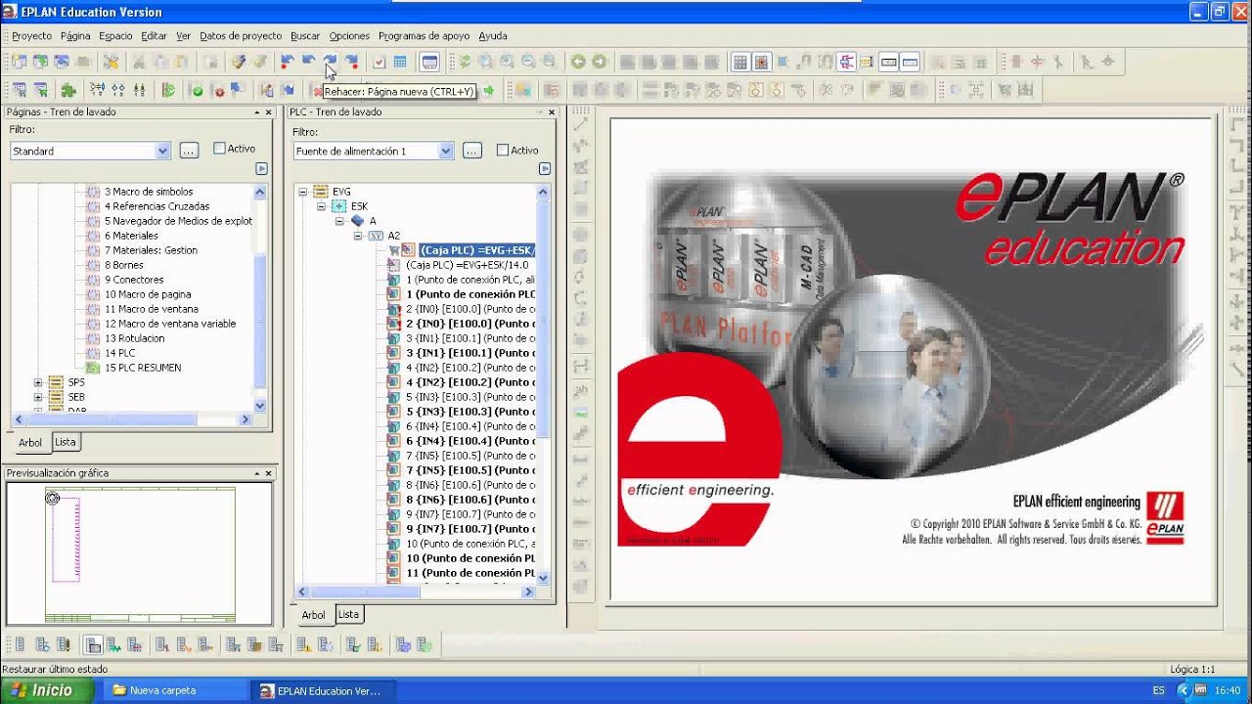Collapse the EVG tree node

click(x=303, y=192)
